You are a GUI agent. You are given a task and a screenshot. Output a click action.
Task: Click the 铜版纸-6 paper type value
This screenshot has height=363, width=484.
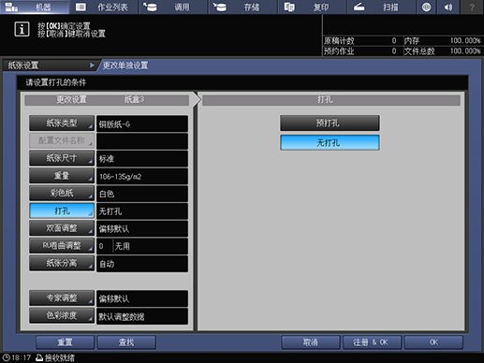142,123
